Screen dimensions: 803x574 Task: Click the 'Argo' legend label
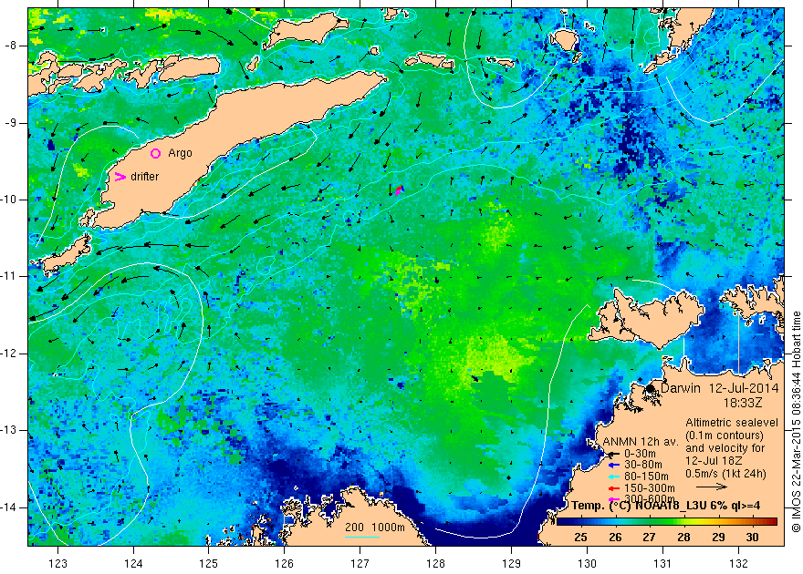tap(181, 153)
